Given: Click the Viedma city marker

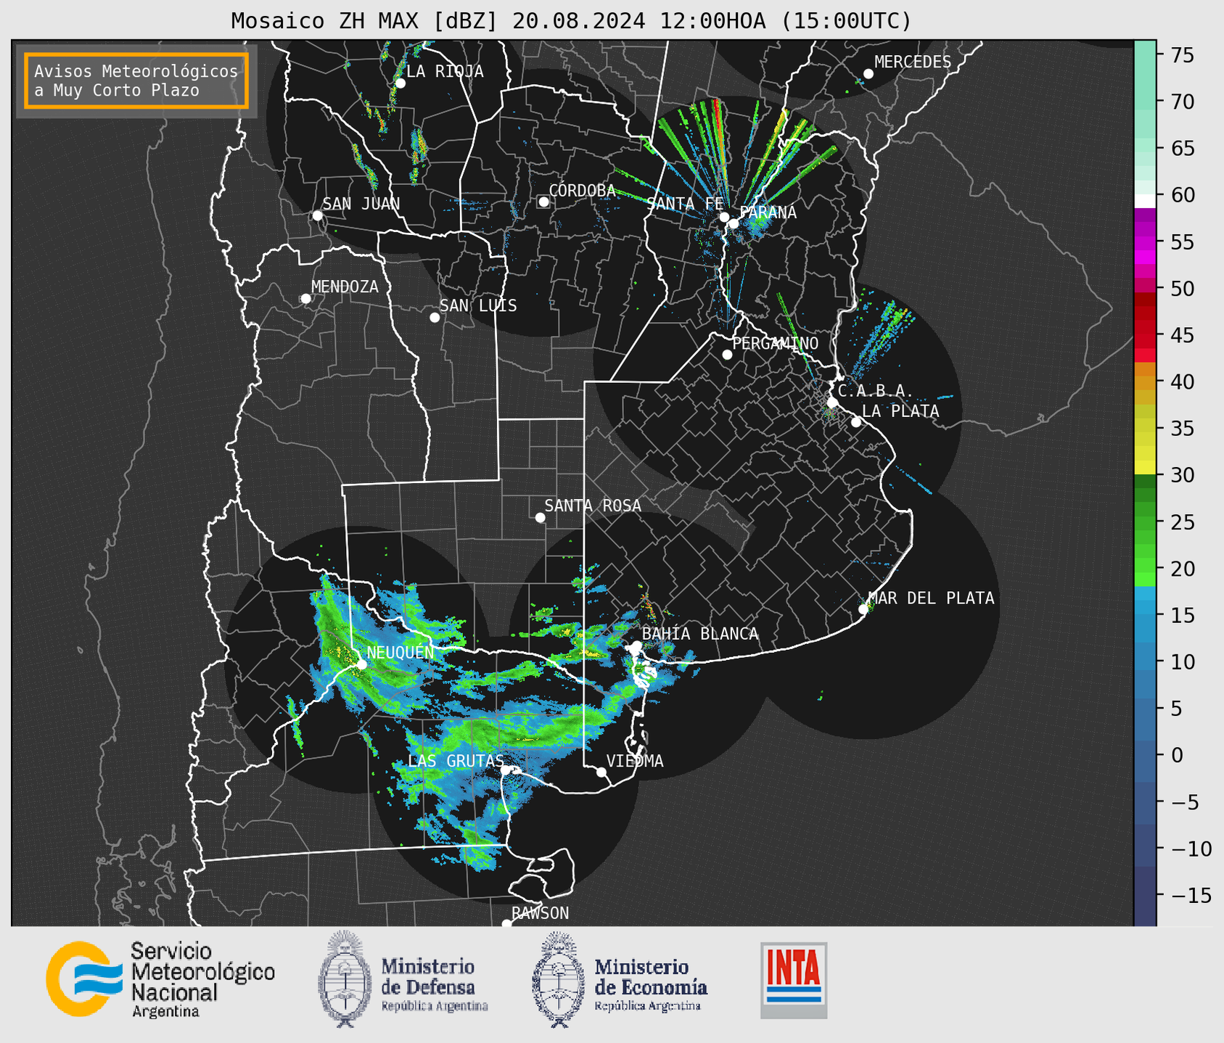Looking at the screenshot, I should click(x=601, y=772).
